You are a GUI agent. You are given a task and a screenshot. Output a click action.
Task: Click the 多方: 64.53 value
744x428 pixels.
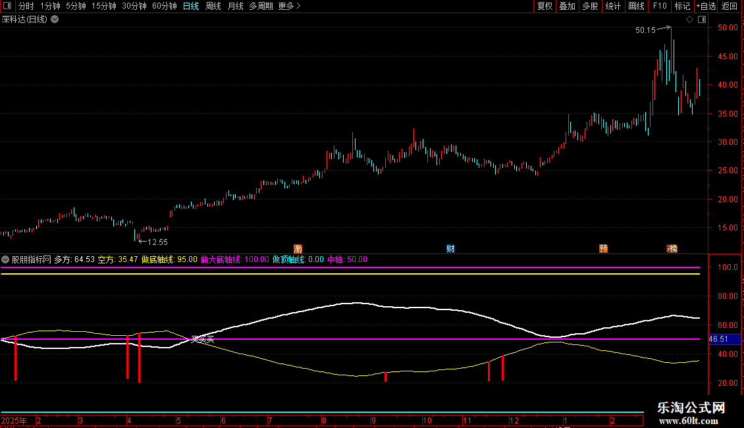pos(74,259)
